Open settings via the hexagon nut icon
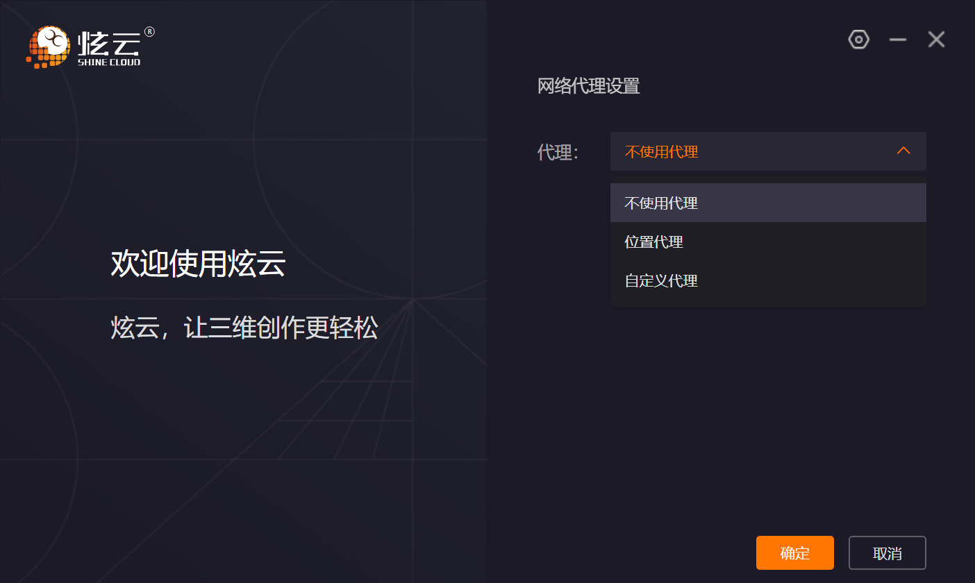Viewport: 975px width, 583px height. point(859,40)
